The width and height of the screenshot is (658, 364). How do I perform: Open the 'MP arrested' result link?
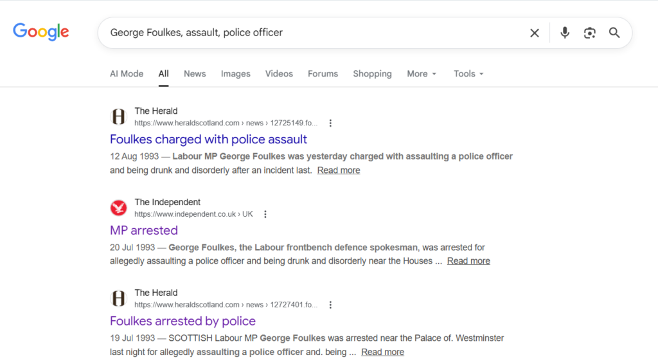pos(144,230)
